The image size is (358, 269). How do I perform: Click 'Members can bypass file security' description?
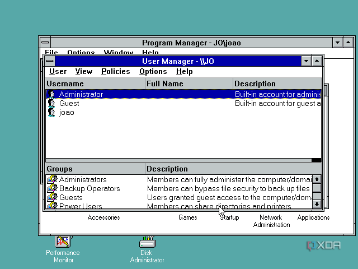[228, 188]
